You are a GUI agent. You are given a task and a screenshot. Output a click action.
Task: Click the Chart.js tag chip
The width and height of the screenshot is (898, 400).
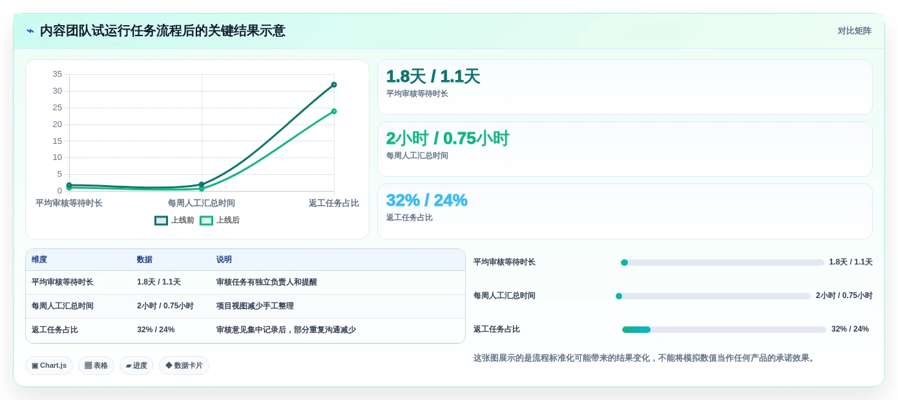tap(49, 366)
